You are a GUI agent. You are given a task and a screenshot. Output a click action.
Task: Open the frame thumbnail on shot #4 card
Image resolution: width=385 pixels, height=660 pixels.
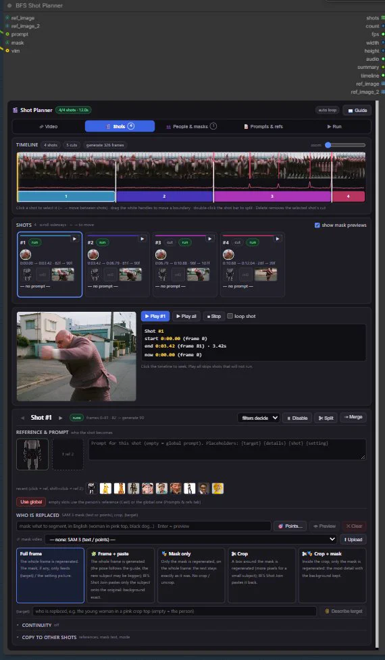(266, 275)
